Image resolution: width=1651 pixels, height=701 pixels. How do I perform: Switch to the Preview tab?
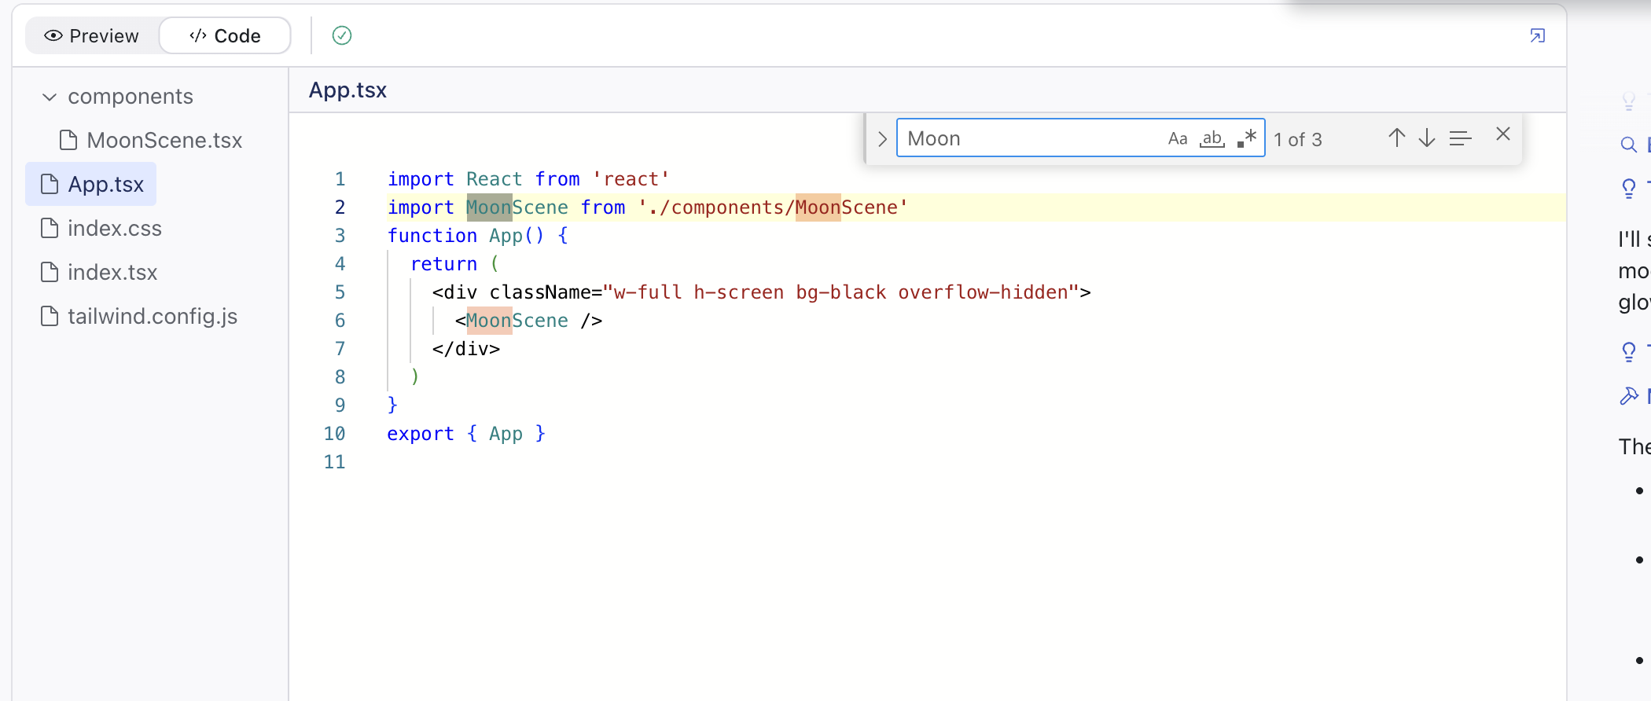point(92,36)
